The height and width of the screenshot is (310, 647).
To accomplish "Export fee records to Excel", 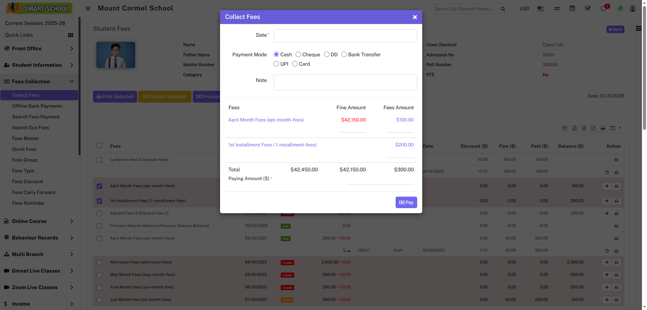I will pos(575,128).
